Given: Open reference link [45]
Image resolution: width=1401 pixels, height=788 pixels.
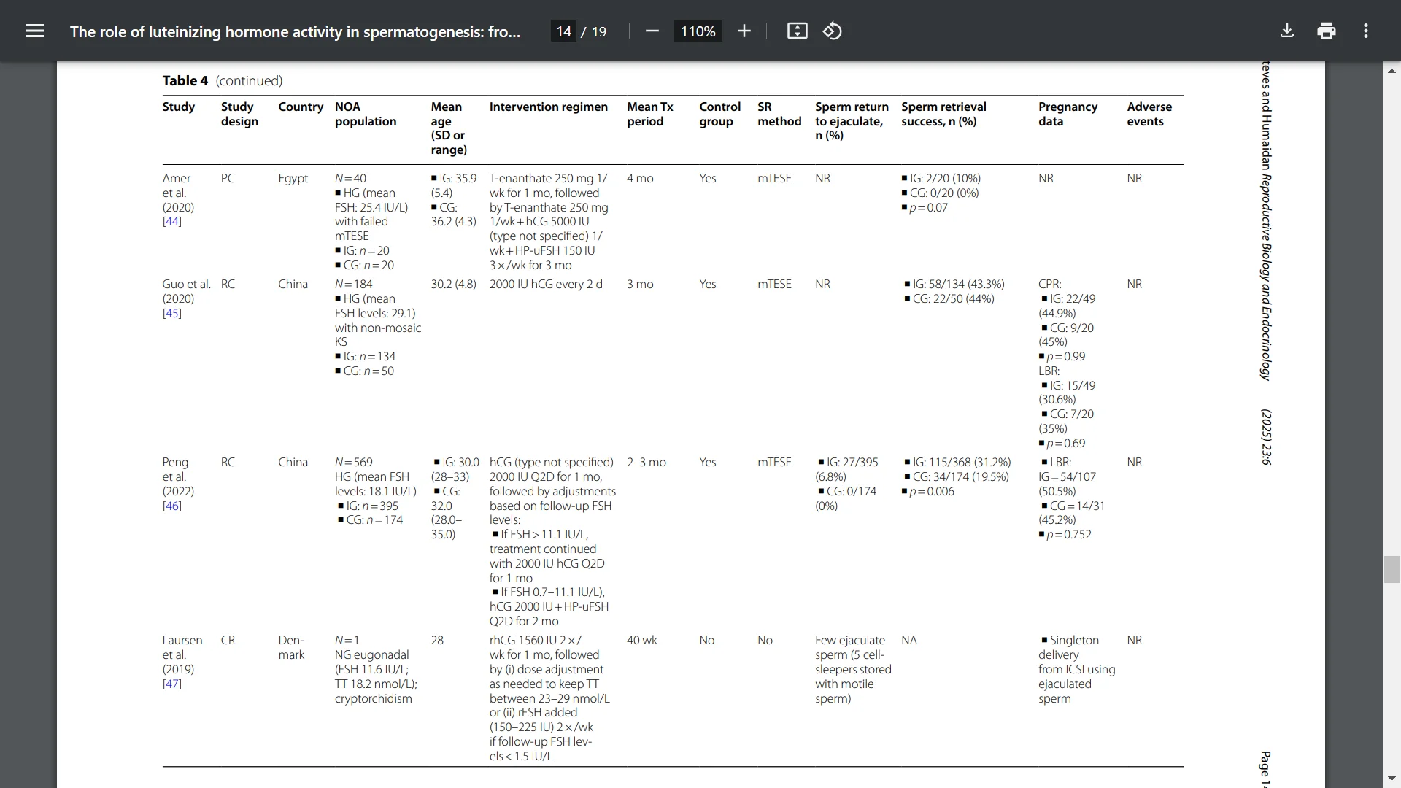Looking at the screenshot, I should click(x=171, y=313).
